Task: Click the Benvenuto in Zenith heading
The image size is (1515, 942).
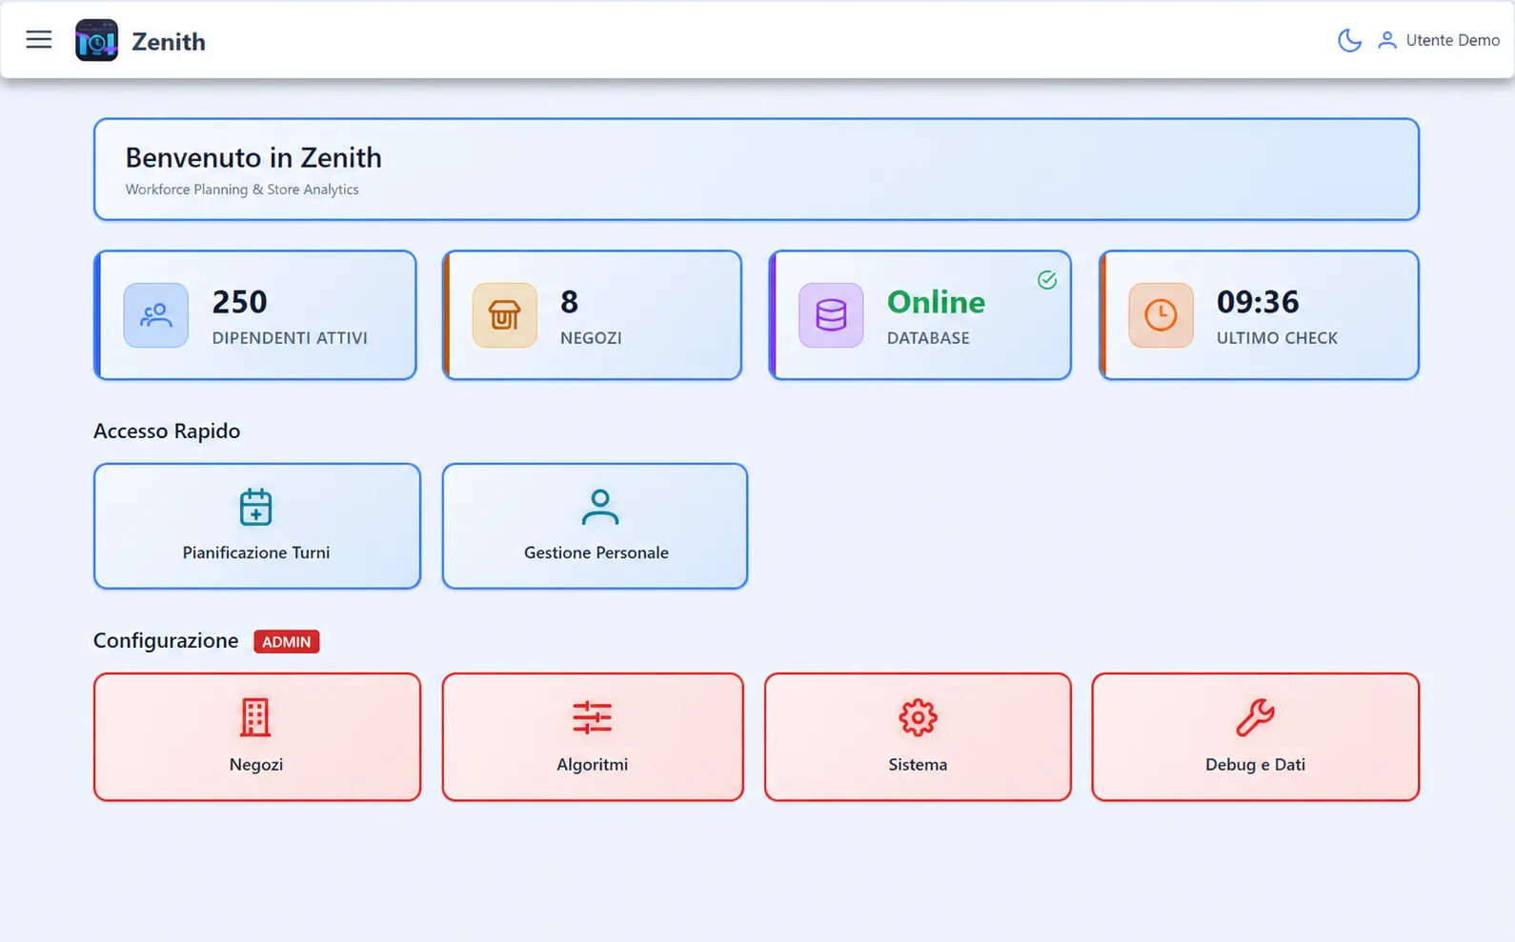Action: [x=253, y=157]
